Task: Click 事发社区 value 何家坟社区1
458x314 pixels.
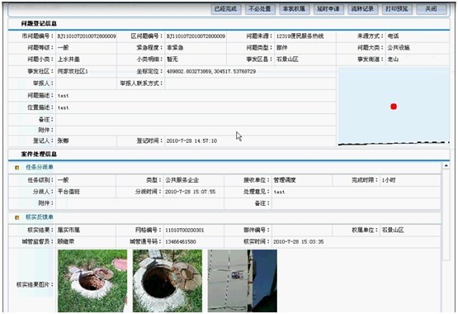Action: [x=73, y=71]
